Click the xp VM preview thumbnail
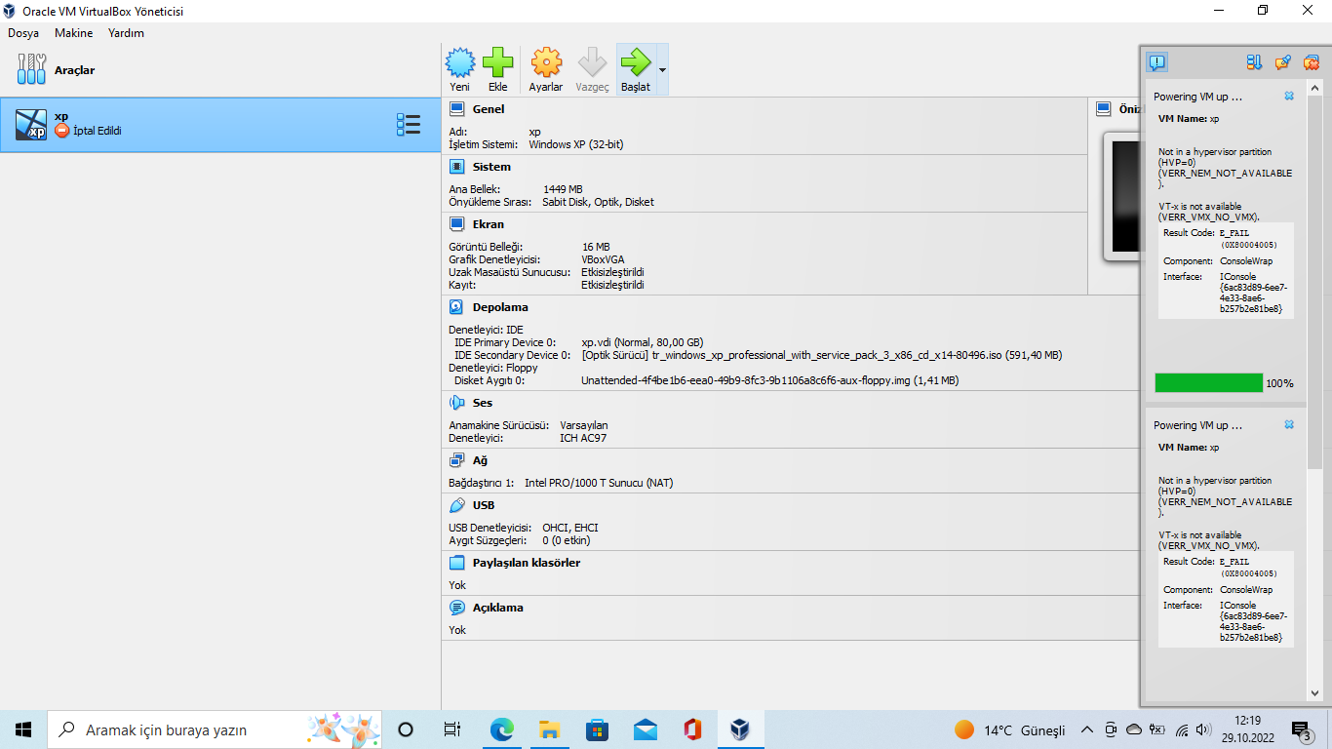 pos(1121,196)
